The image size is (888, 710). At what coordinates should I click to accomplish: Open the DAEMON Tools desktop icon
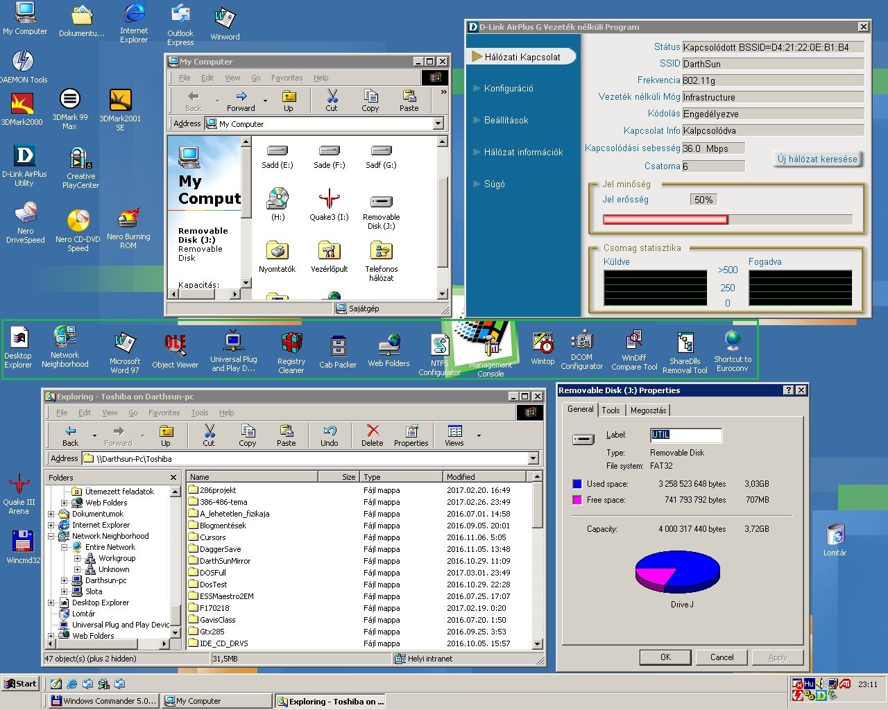(24, 67)
